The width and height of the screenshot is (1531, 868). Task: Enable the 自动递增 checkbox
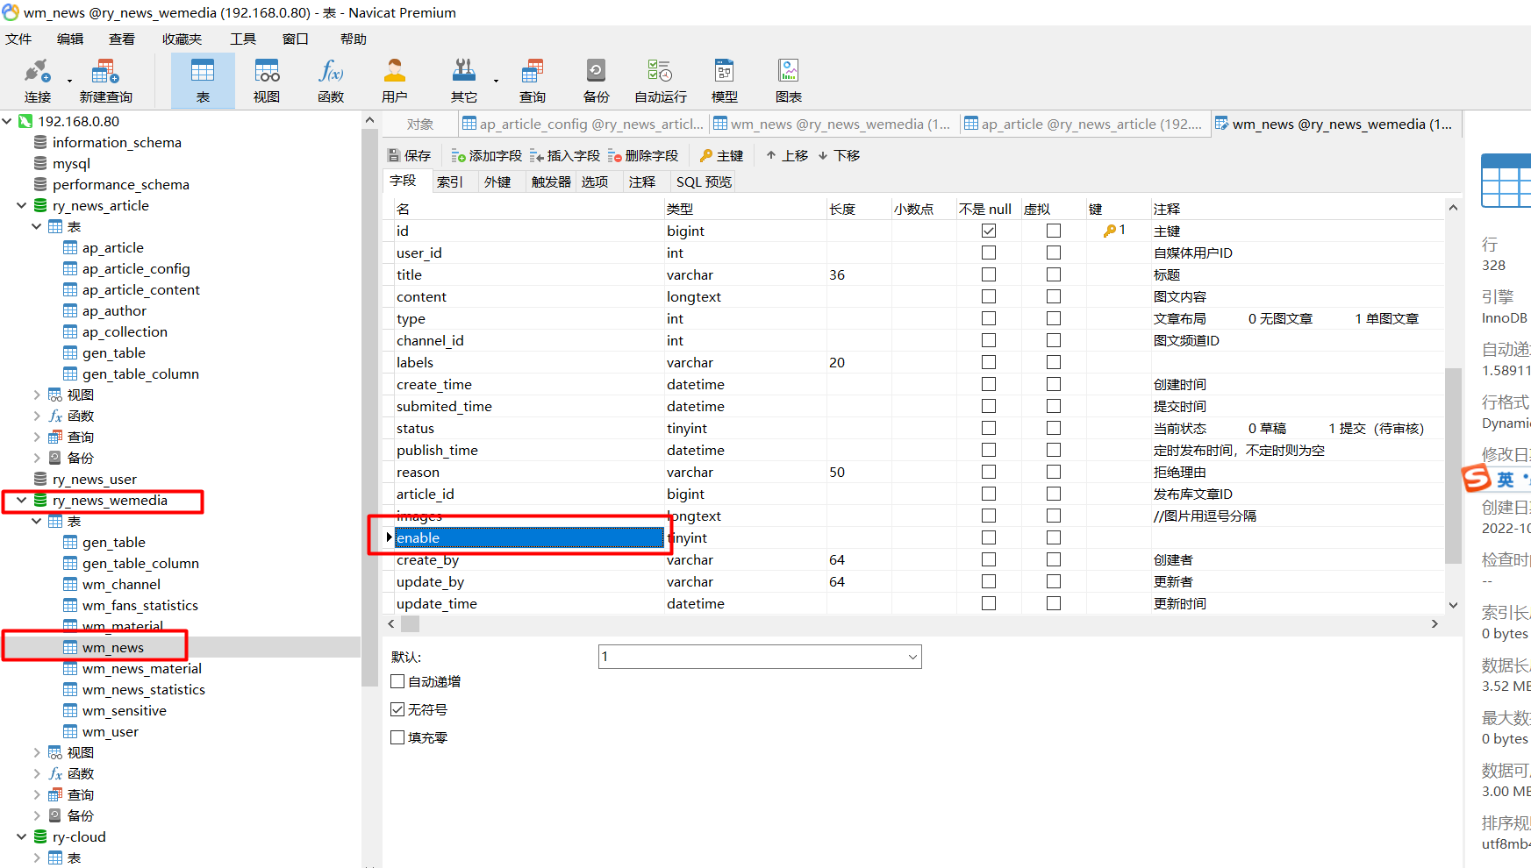coord(397,680)
